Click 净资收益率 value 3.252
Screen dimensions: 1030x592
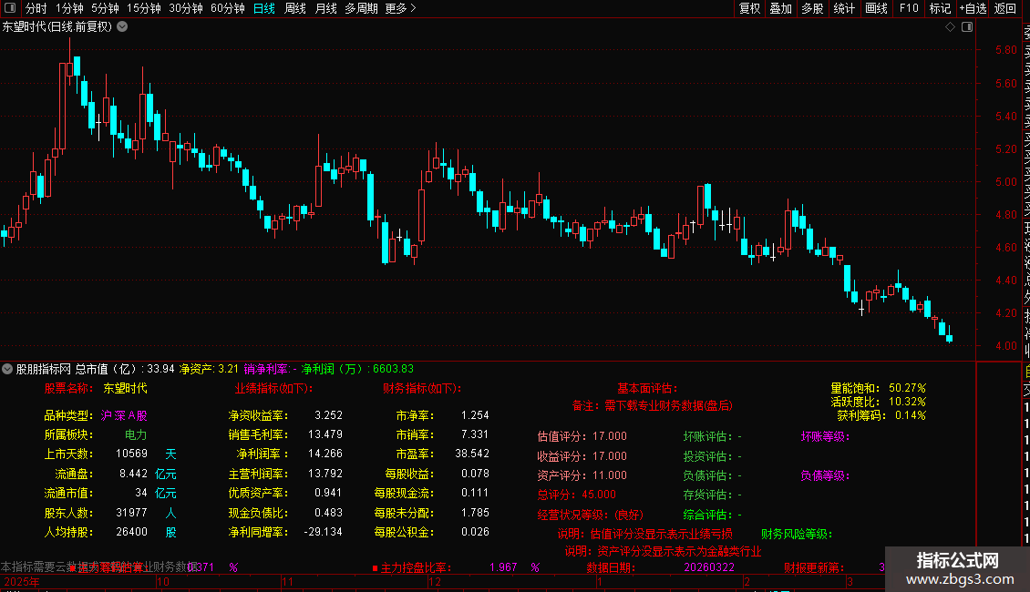(x=328, y=414)
